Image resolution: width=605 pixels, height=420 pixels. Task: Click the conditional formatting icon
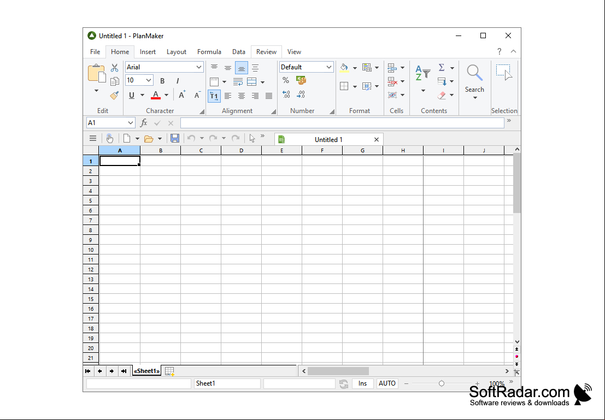coord(367,68)
